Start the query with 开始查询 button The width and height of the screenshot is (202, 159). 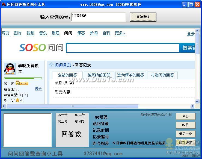pos(143,17)
